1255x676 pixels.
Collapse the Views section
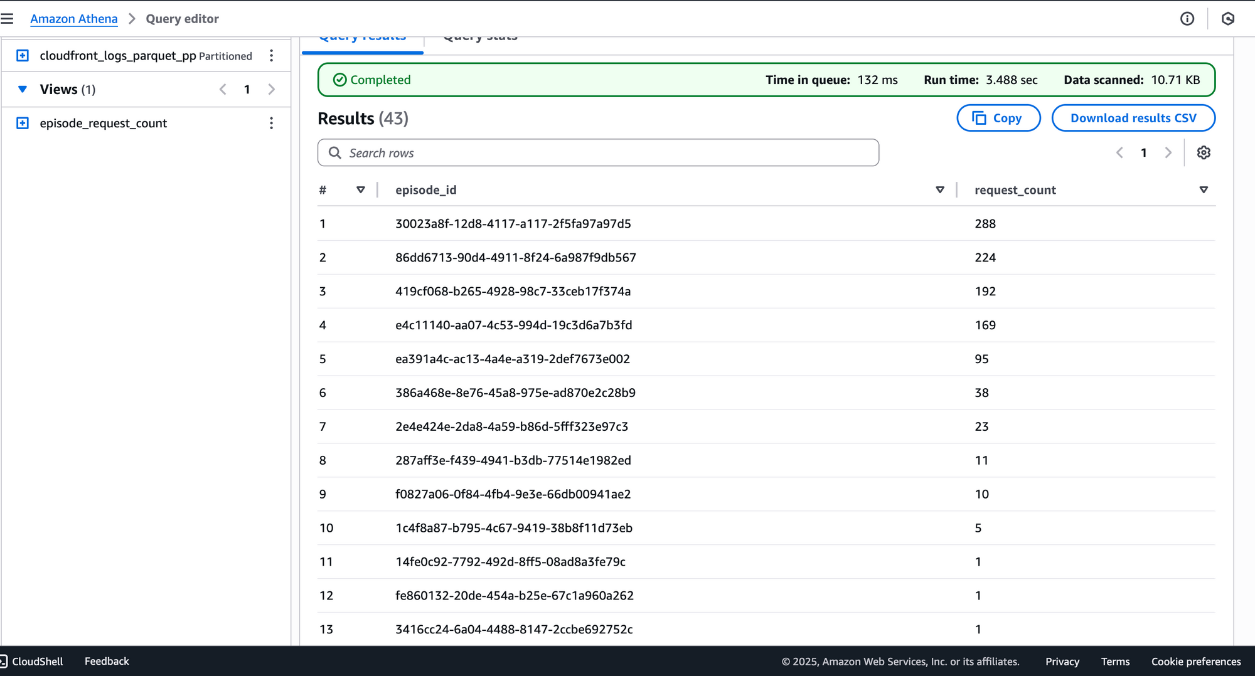23,89
